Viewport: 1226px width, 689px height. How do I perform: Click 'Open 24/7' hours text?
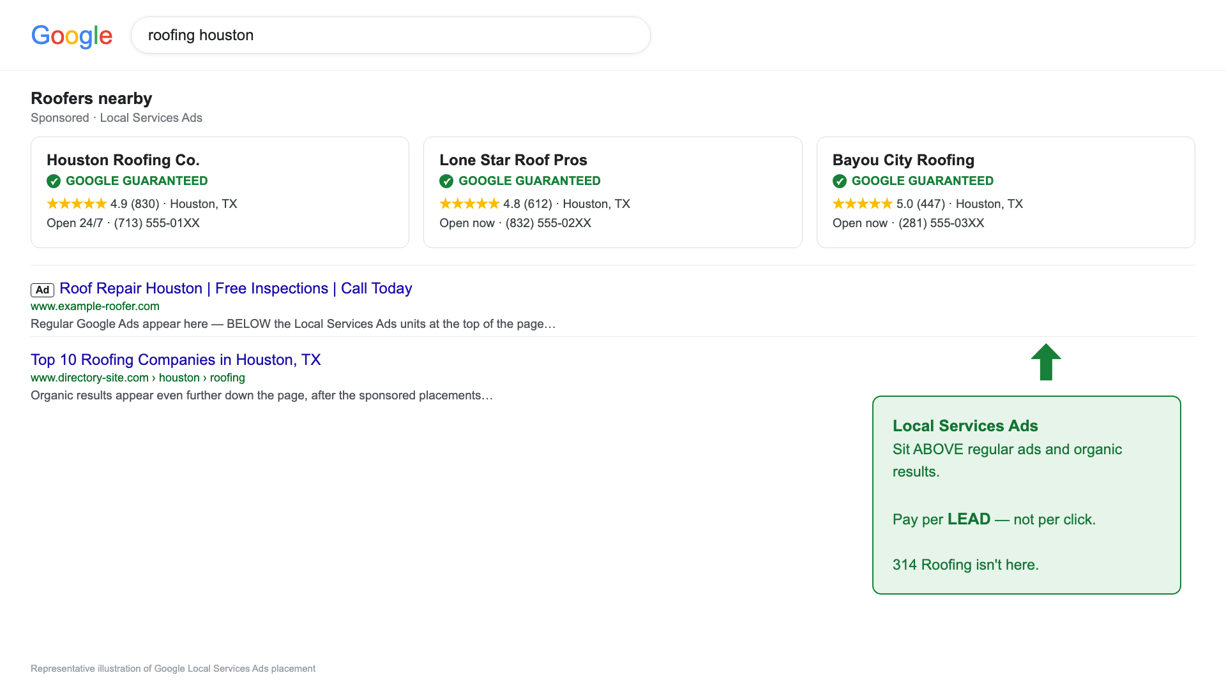[x=75, y=223]
